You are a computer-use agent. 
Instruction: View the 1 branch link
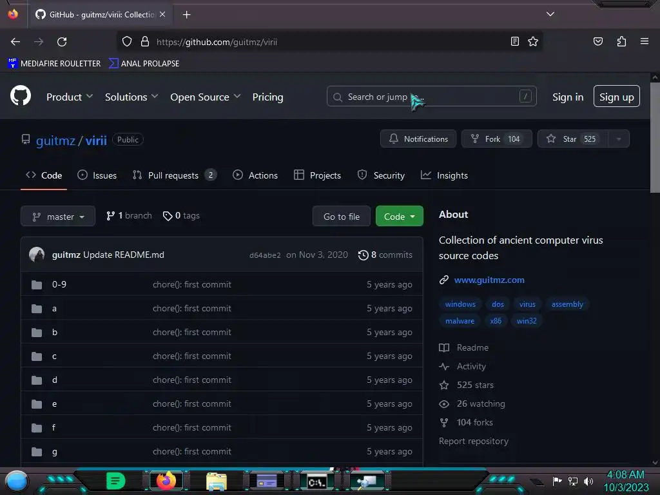coord(129,215)
